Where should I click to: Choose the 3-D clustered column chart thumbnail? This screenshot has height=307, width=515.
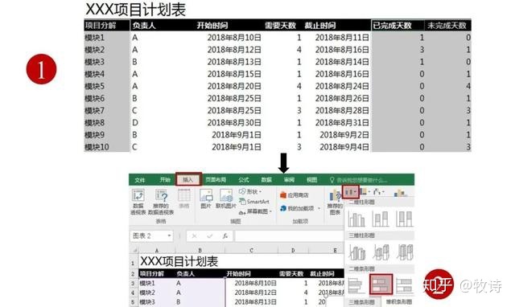[x=356, y=252]
